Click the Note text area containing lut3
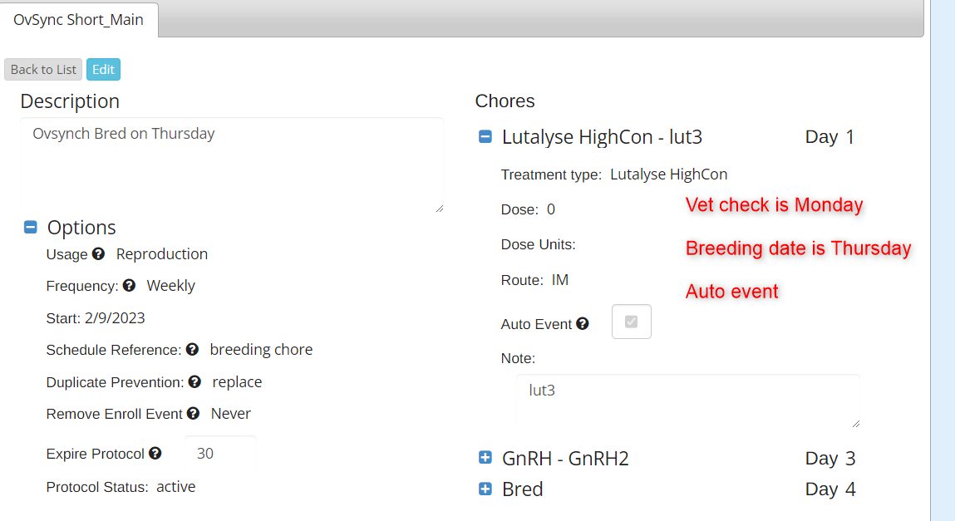Screen dimensions: 955x521 688,401
